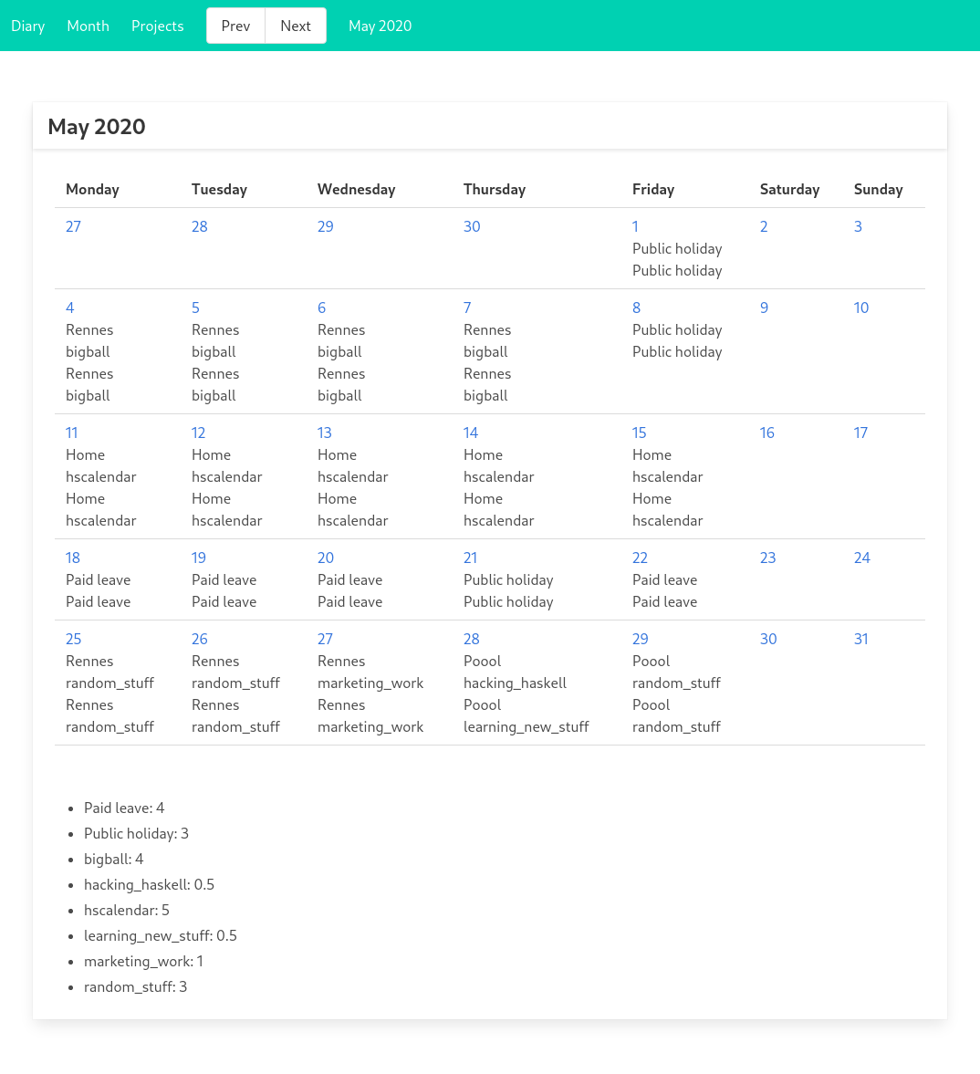This screenshot has height=1074, width=980.
Task: Select 'learning_new_stuff: 0.5' summary line
Action: coord(161,935)
